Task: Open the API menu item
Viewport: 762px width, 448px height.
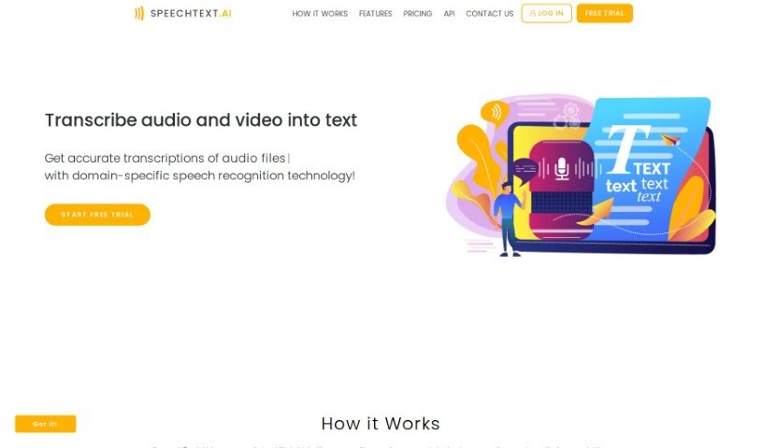Action: [449, 14]
